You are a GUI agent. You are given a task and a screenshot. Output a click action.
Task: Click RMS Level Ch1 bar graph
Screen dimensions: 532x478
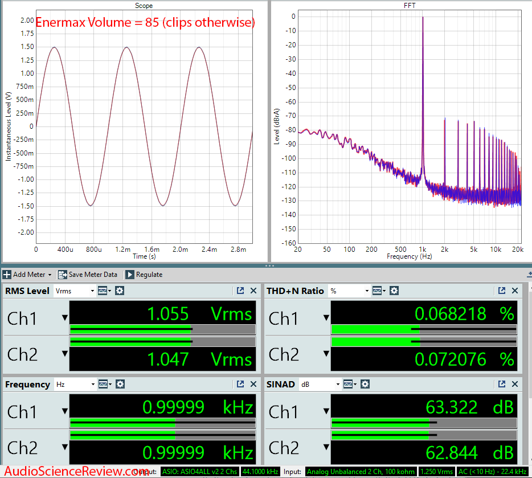[x=162, y=329]
